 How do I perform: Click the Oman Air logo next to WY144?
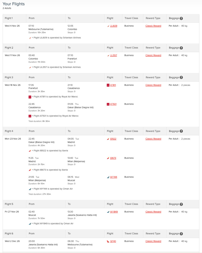108,177
